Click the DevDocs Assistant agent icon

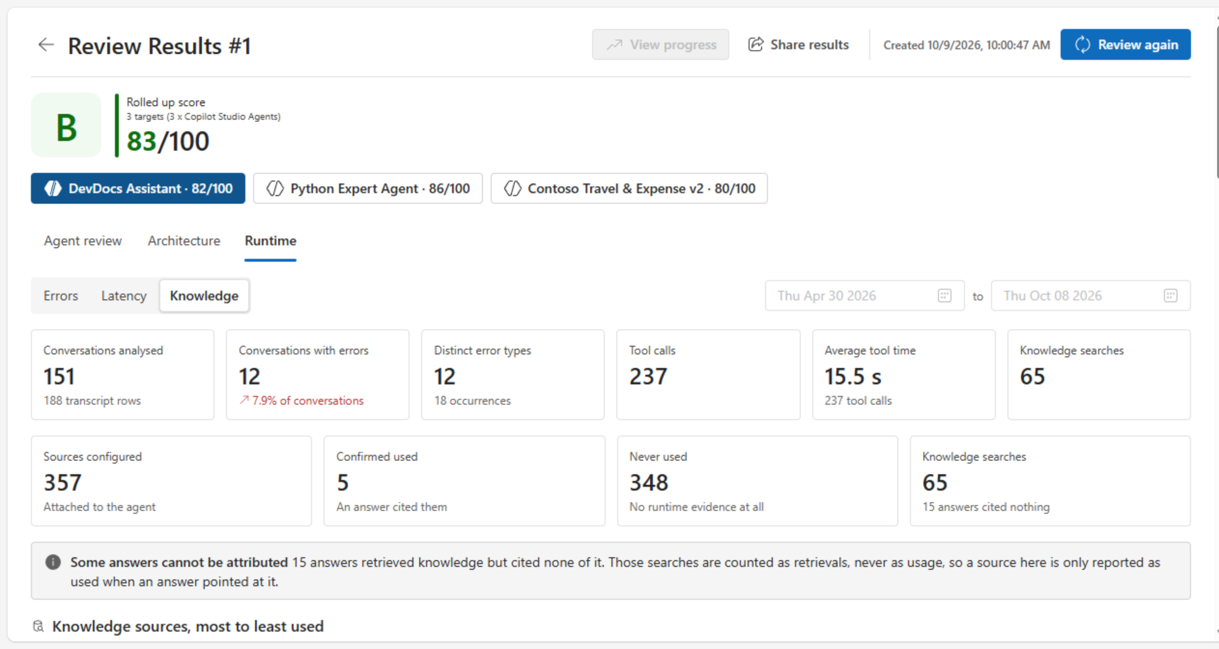pyautogui.click(x=53, y=188)
